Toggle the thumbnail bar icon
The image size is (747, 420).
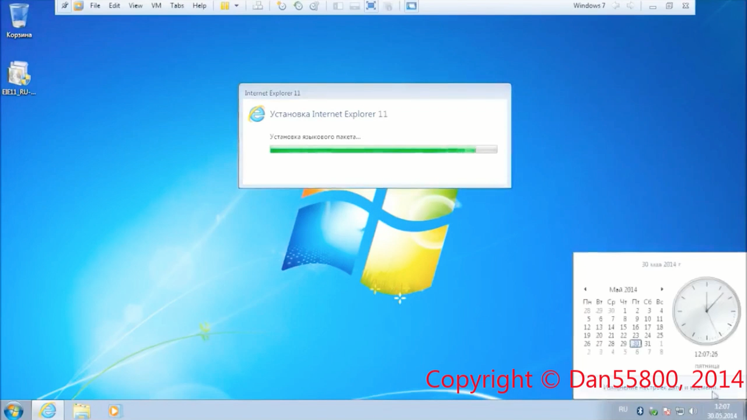pyautogui.click(x=354, y=6)
